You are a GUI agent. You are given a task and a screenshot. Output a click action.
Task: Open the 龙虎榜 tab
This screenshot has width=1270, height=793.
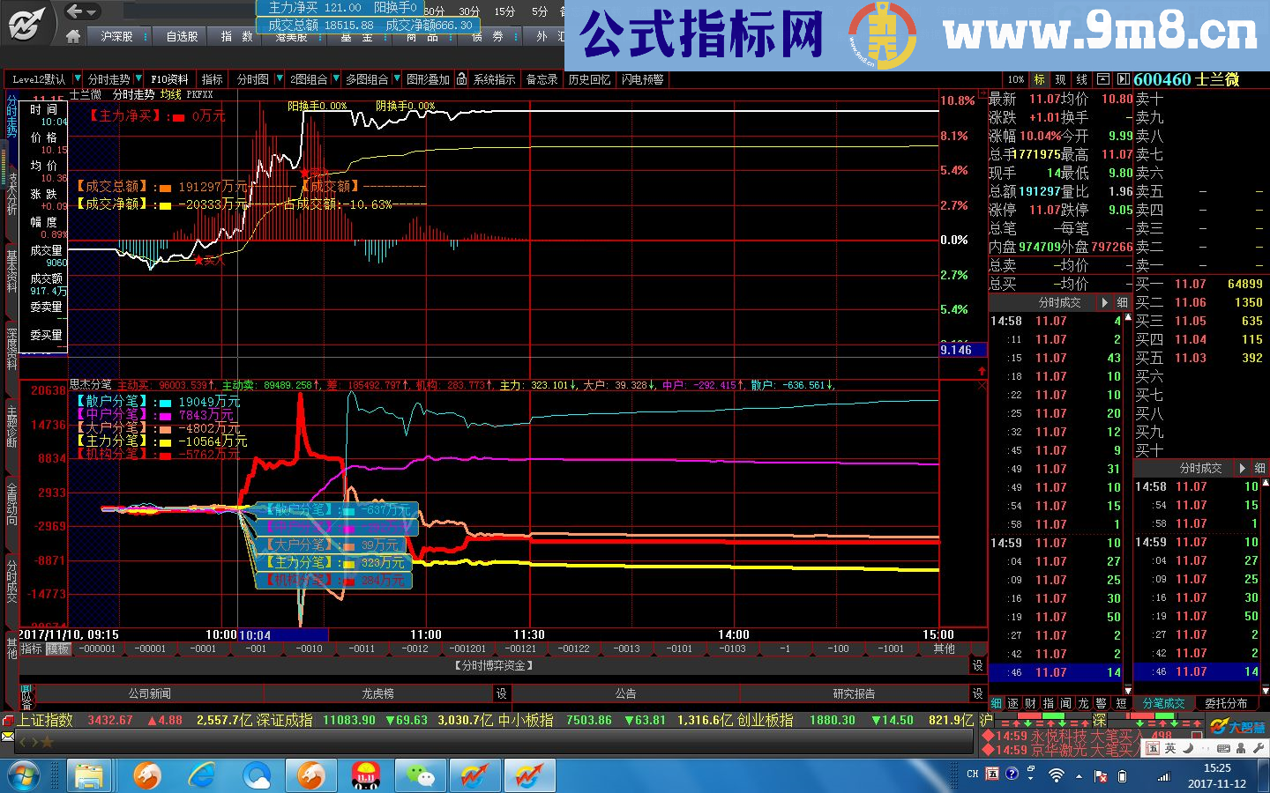(x=377, y=693)
